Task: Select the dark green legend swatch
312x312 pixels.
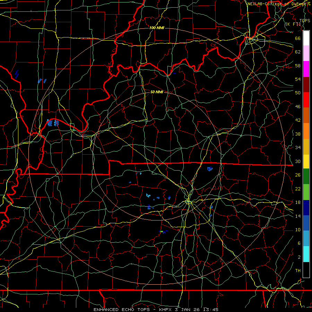Action: coord(306,176)
